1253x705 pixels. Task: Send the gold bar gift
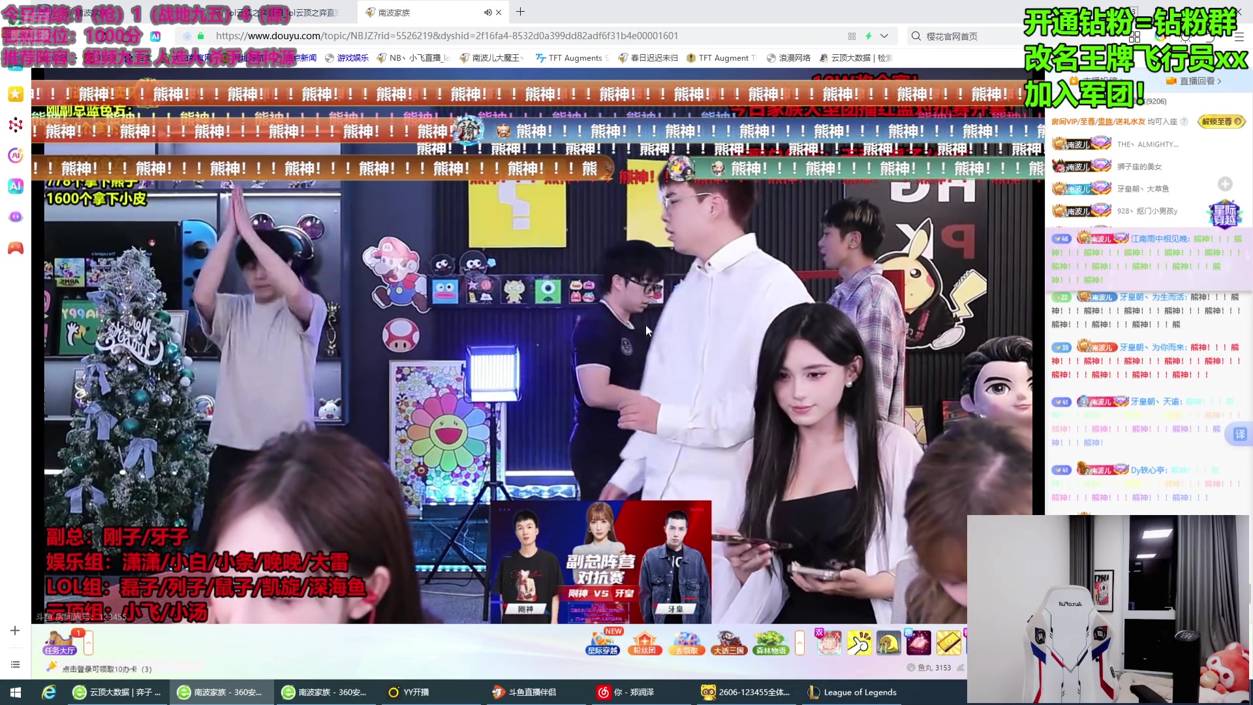948,643
